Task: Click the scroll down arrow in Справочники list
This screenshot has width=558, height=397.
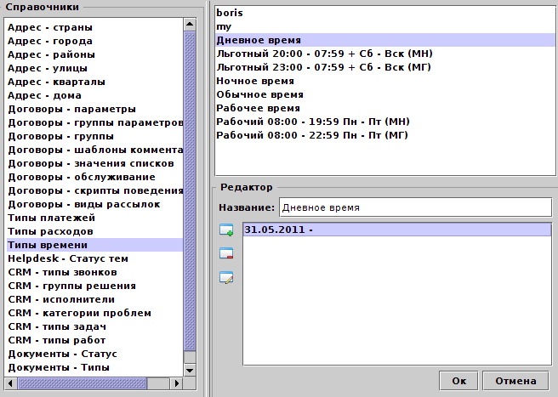Action: pos(190,369)
